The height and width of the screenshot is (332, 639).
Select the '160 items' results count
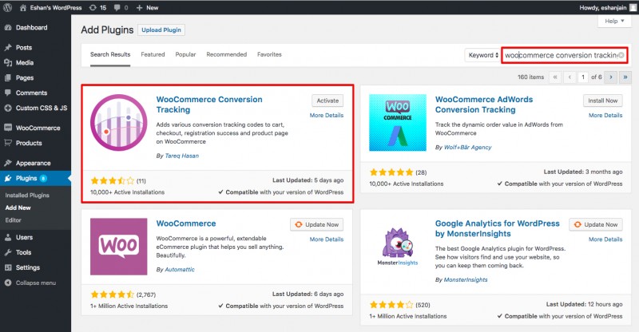click(x=530, y=77)
